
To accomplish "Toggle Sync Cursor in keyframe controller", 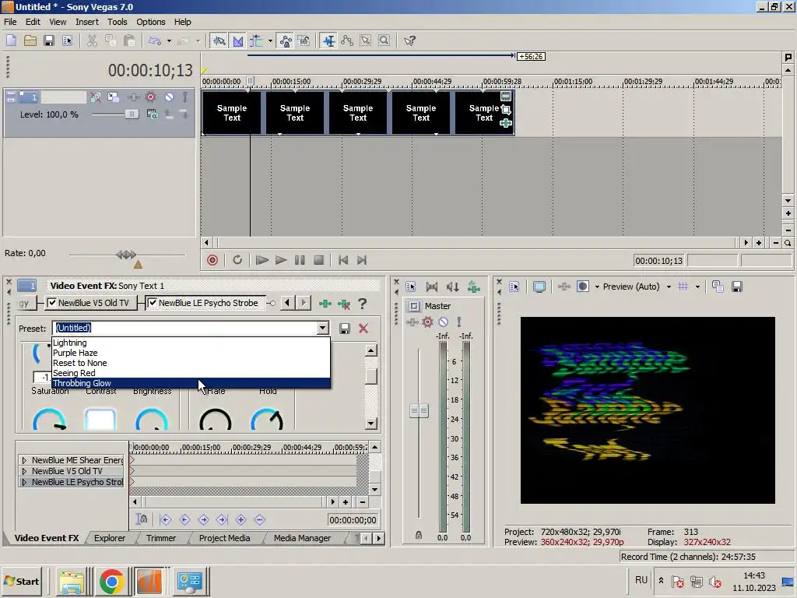I will pos(142,519).
